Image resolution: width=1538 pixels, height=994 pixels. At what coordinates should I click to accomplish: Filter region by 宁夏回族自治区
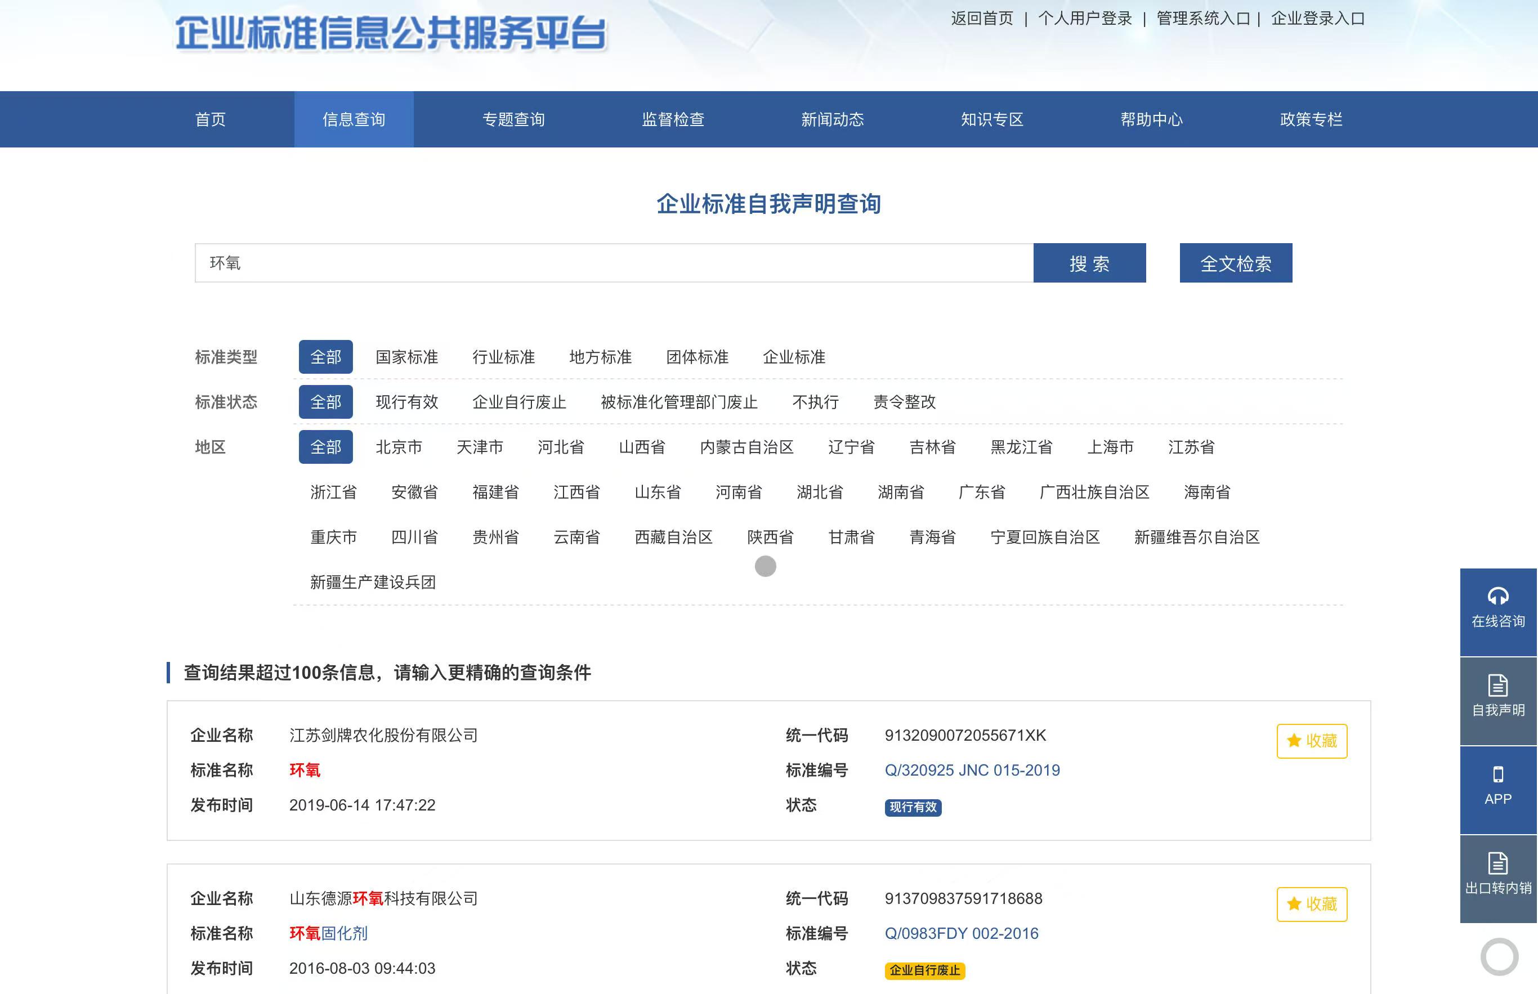[x=1045, y=537]
